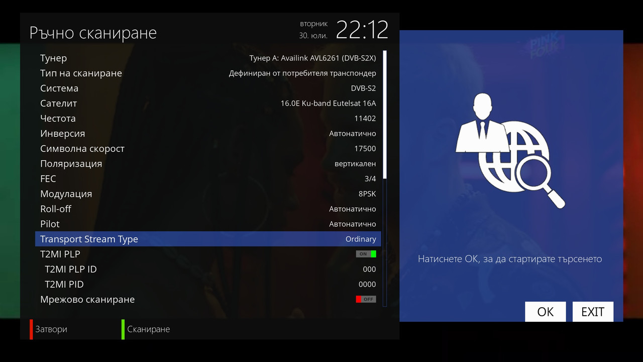Edit the T2MI PLP ID value 000

[369, 269]
